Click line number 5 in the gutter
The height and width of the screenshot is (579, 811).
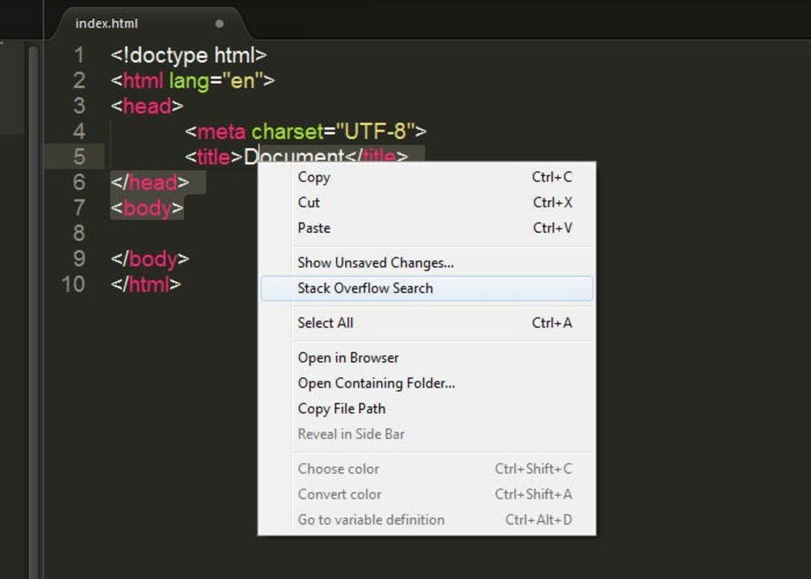79,156
